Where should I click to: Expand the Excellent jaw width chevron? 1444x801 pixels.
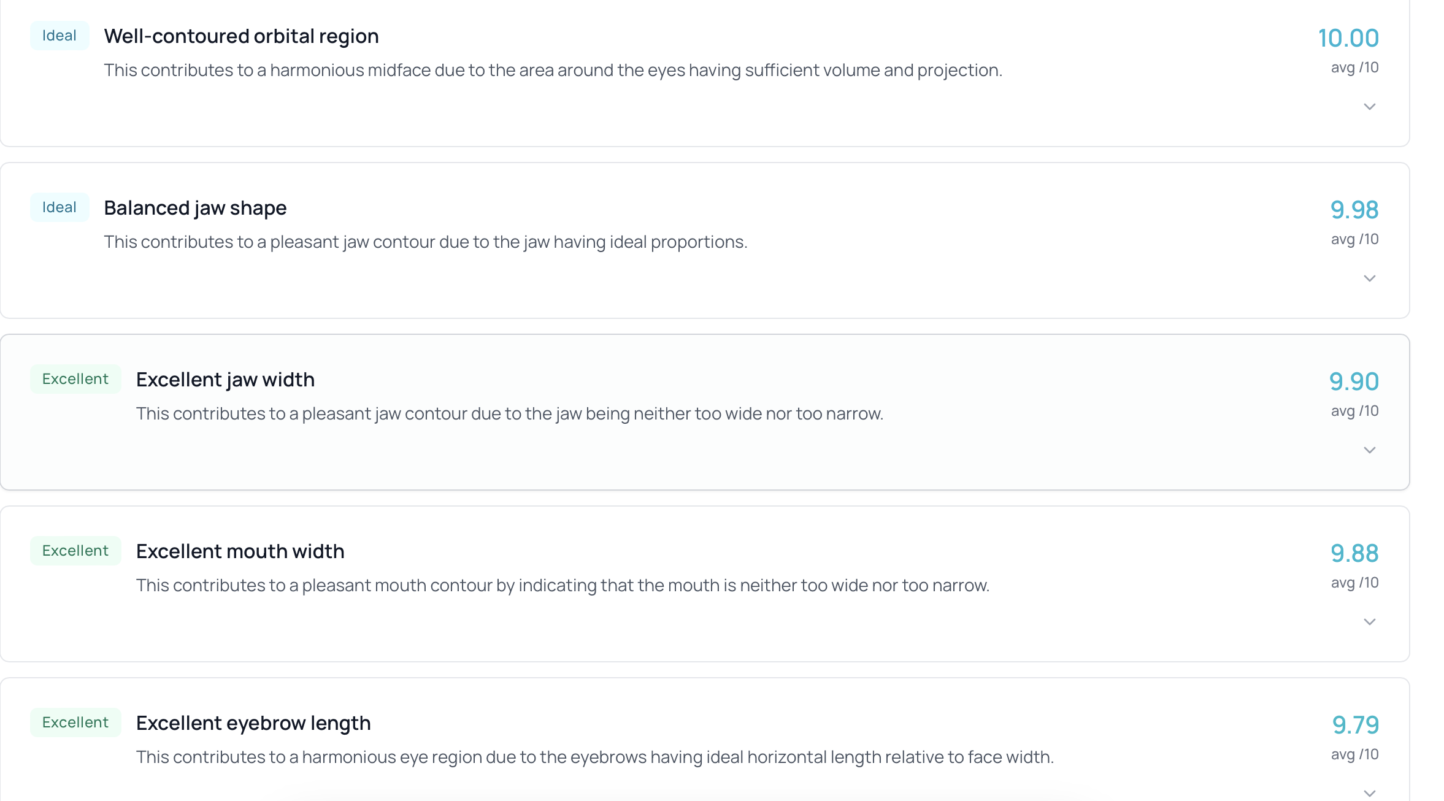[x=1369, y=450]
